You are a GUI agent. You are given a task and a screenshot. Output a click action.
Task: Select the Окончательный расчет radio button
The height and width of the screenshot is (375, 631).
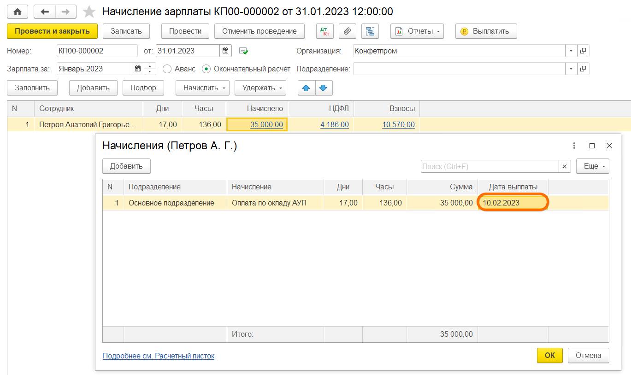click(x=206, y=69)
